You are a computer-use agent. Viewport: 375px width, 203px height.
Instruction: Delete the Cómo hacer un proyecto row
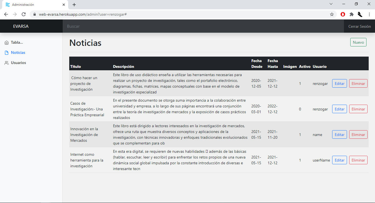358,84
